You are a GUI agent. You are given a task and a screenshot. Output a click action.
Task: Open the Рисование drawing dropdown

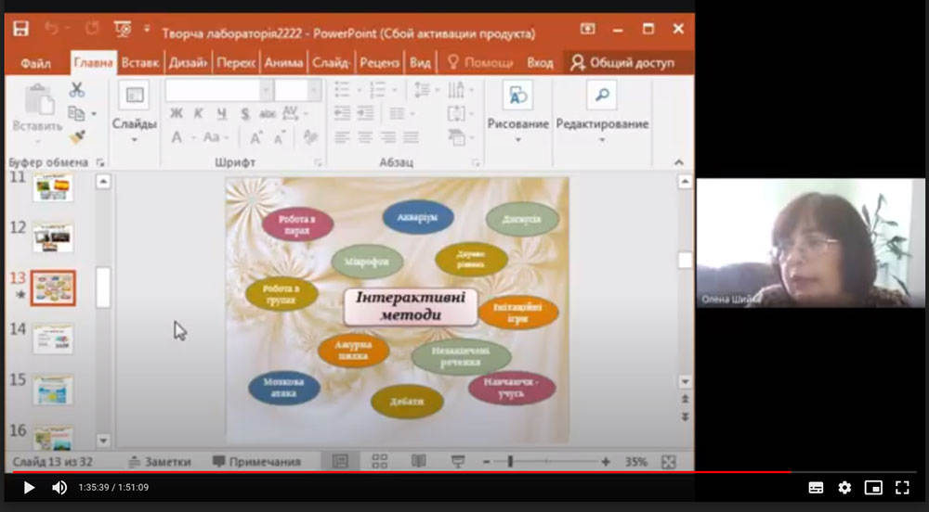point(517,112)
